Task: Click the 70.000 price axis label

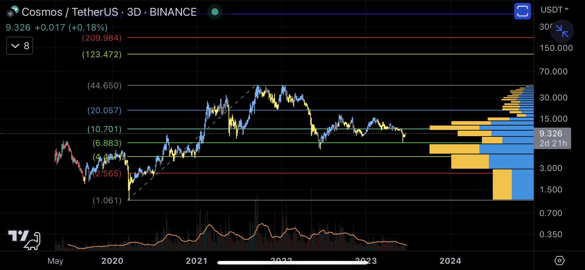Action: [553, 71]
